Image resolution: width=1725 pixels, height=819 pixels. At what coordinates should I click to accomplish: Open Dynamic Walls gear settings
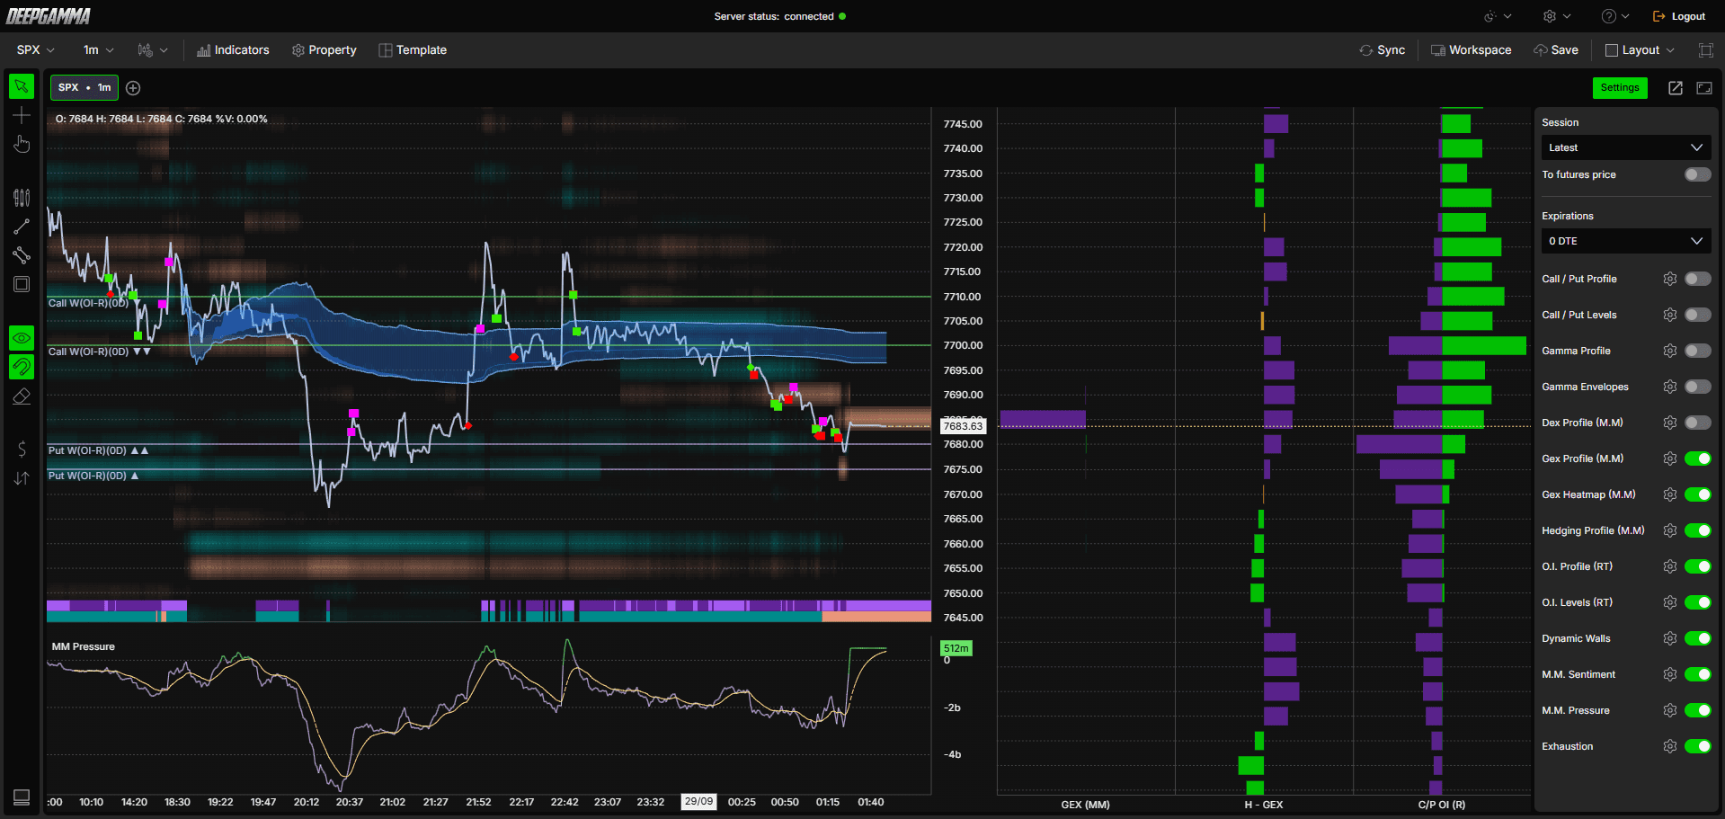1670,638
